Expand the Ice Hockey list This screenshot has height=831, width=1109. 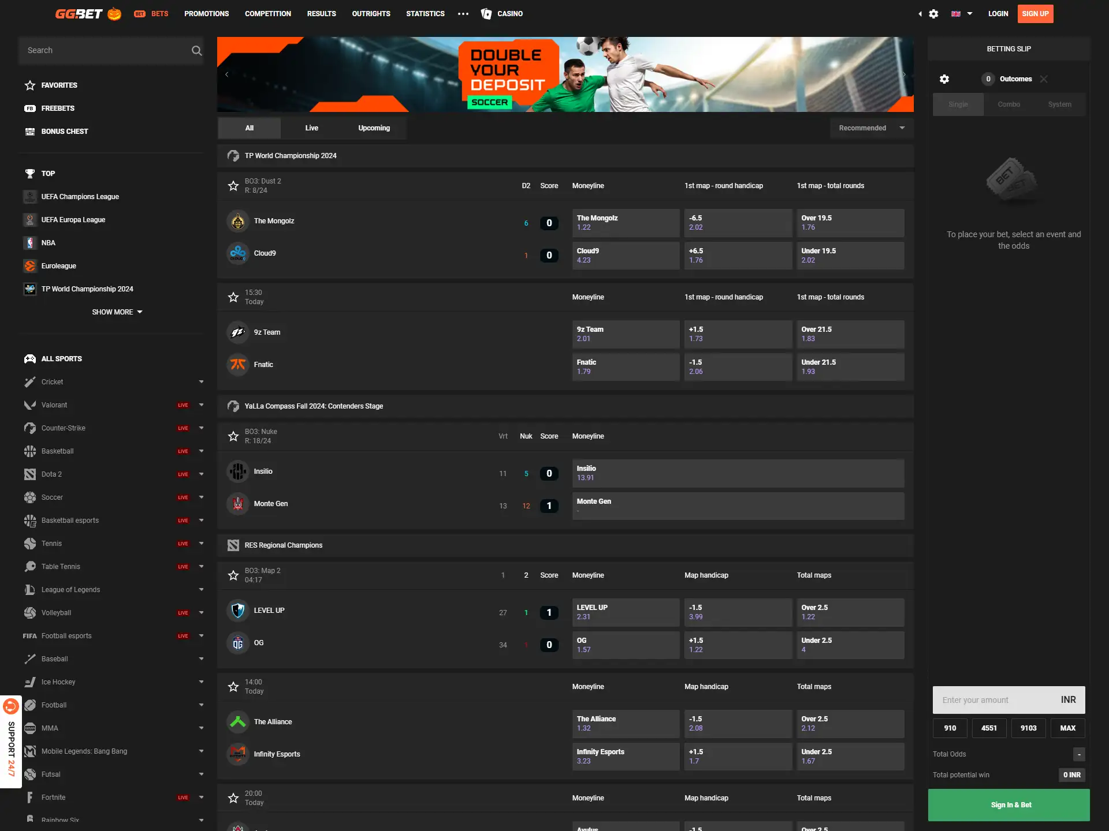[x=201, y=682]
